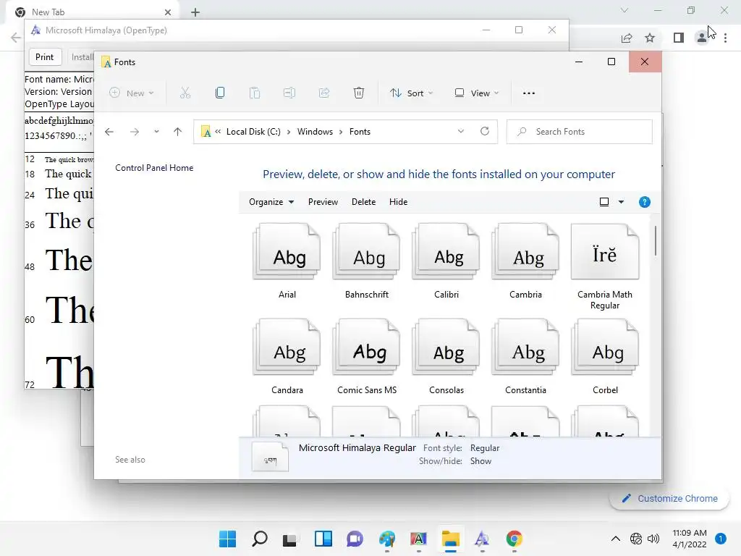
Task: Open a new Chrome tab with plus
Action: point(195,12)
